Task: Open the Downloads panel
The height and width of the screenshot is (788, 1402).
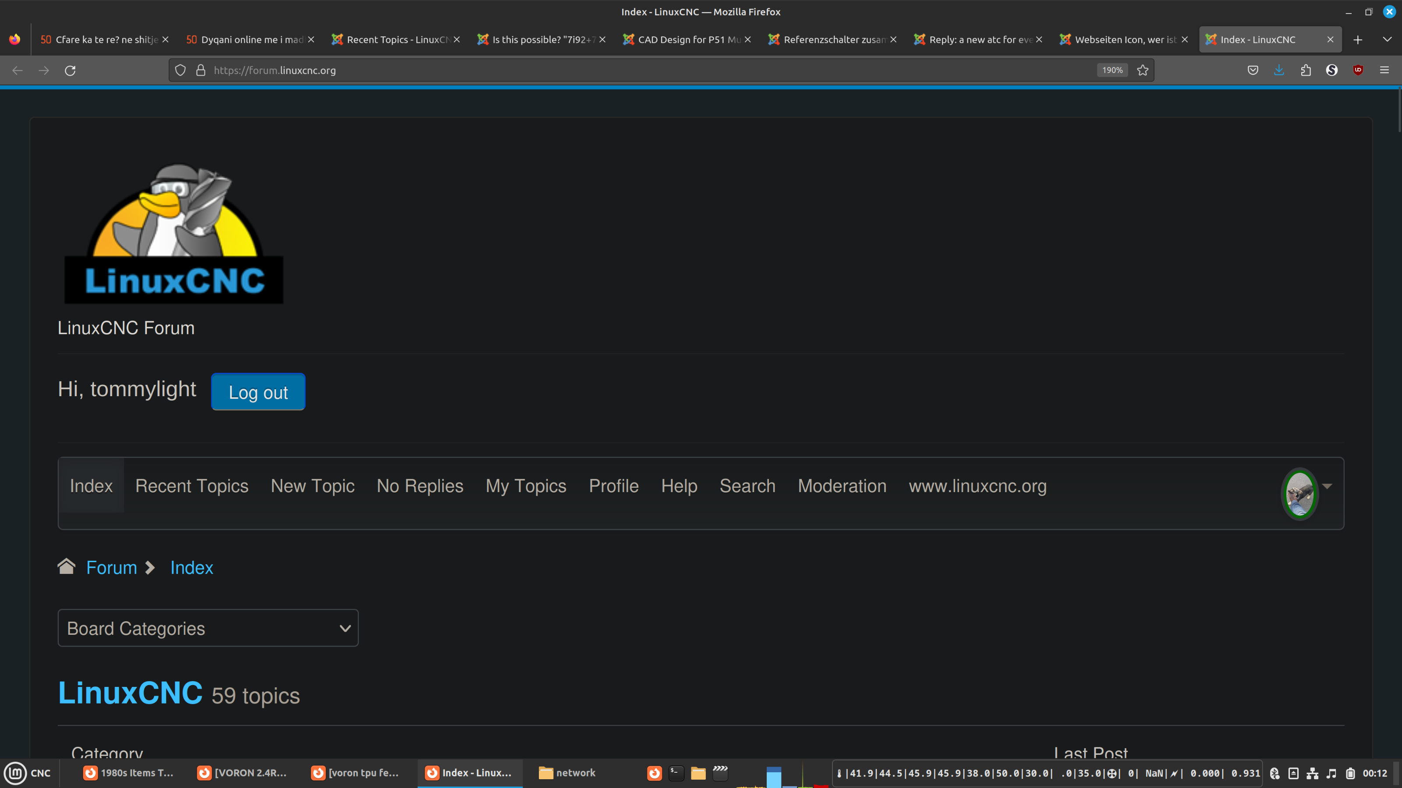Action: pyautogui.click(x=1279, y=70)
